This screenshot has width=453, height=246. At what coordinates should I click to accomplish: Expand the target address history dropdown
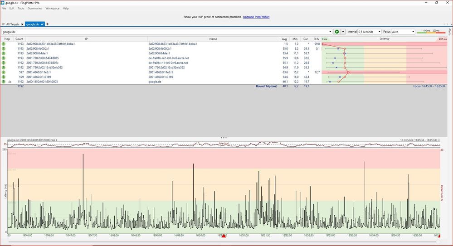pyautogui.click(x=329, y=32)
